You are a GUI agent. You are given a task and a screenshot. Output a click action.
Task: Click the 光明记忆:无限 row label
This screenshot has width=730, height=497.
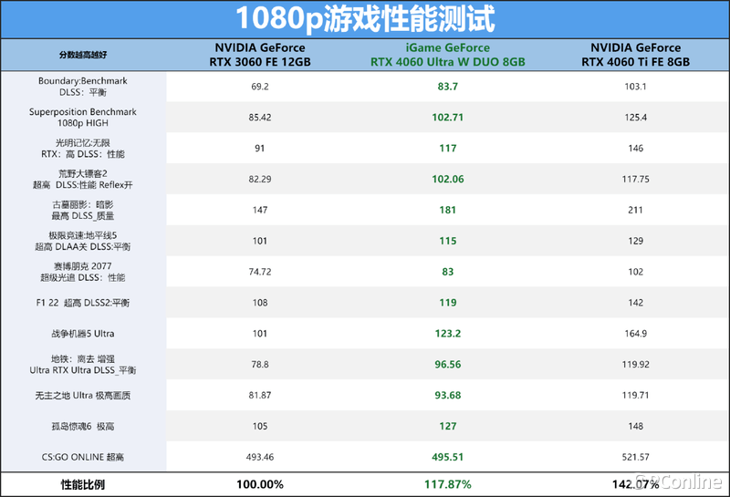pyautogui.click(x=83, y=149)
